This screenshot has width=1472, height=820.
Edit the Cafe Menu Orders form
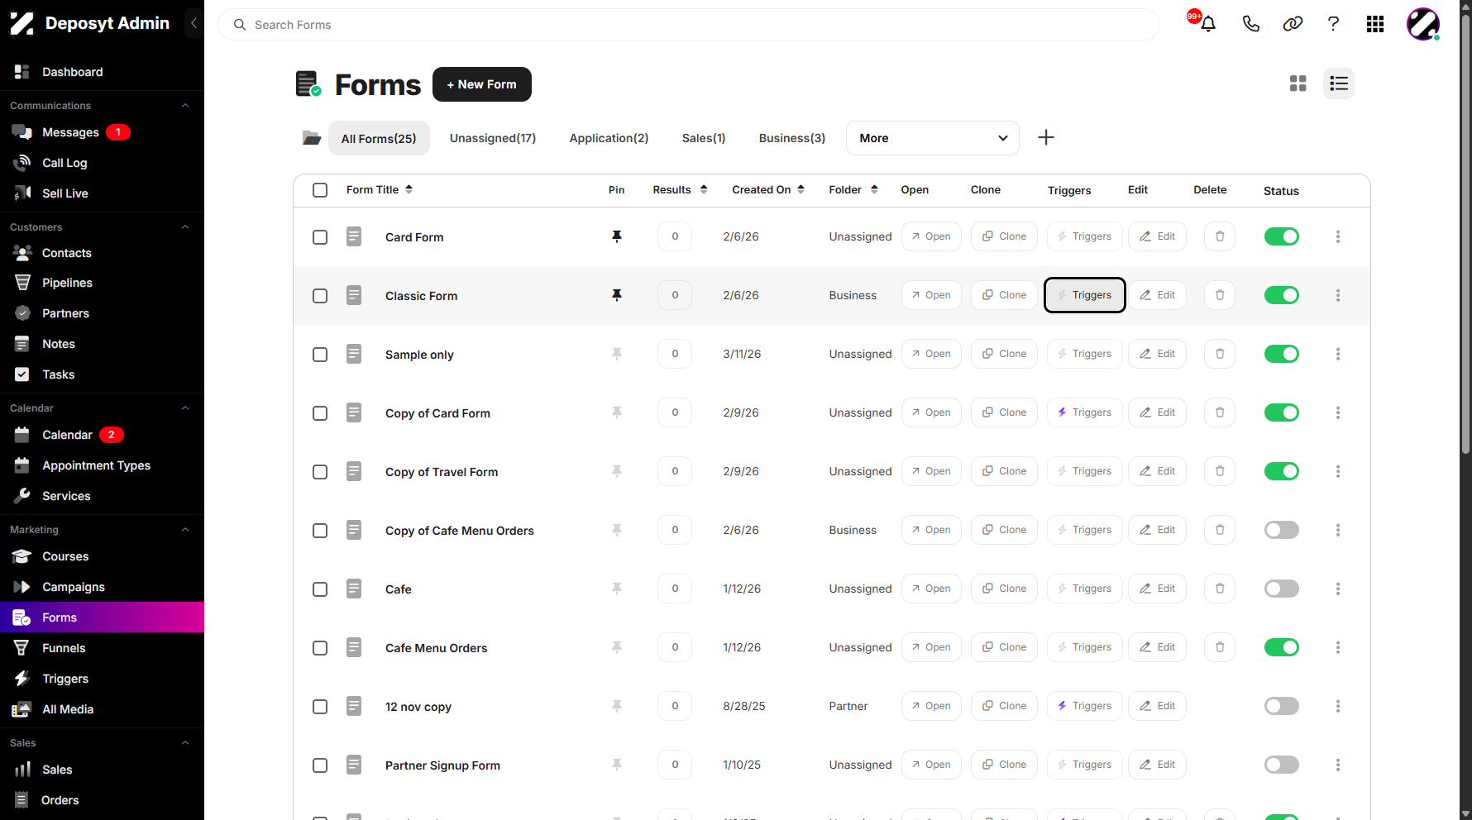click(x=1157, y=647)
